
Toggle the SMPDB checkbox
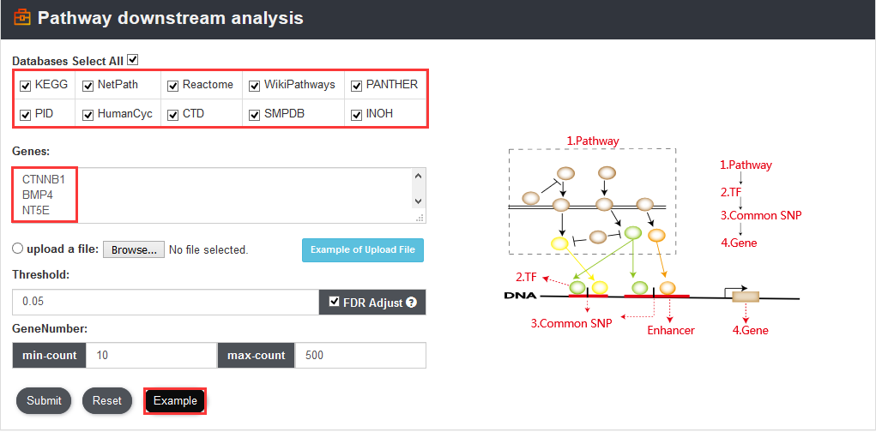[x=254, y=114]
